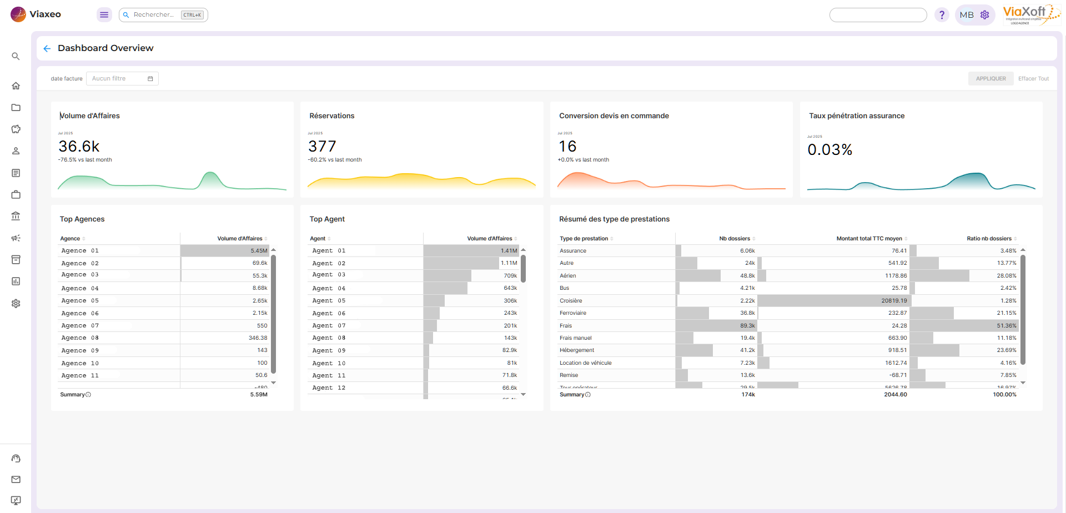Image resolution: width=1066 pixels, height=513 pixels.
Task: Open the piggy bank icon in sidebar
Action: coord(16,129)
